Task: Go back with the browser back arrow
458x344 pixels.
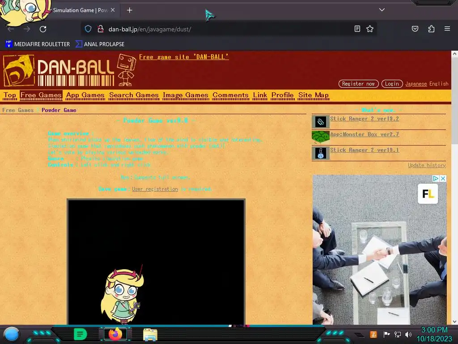Action: pos(11,29)
